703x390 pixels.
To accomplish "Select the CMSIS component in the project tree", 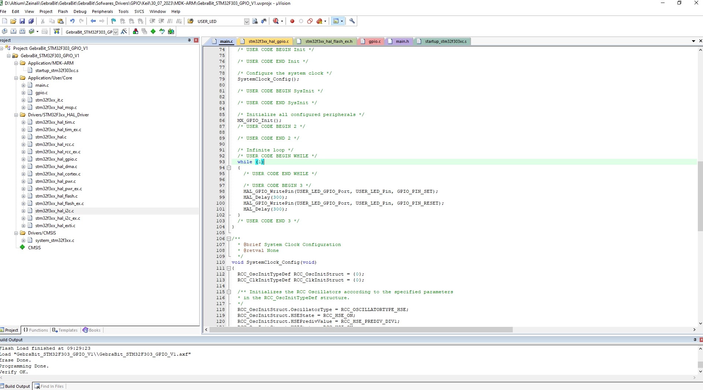I will (34, 248).
